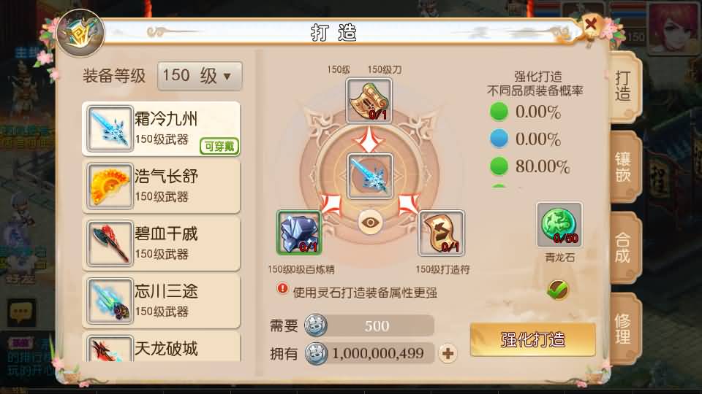702x394 pixels.
Task: Toggle the eye preview button
Action: [370, 222]
